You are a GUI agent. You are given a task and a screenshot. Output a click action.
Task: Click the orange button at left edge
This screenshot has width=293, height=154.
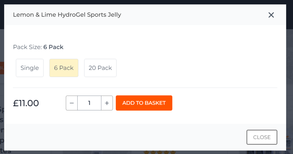[2, 68]
